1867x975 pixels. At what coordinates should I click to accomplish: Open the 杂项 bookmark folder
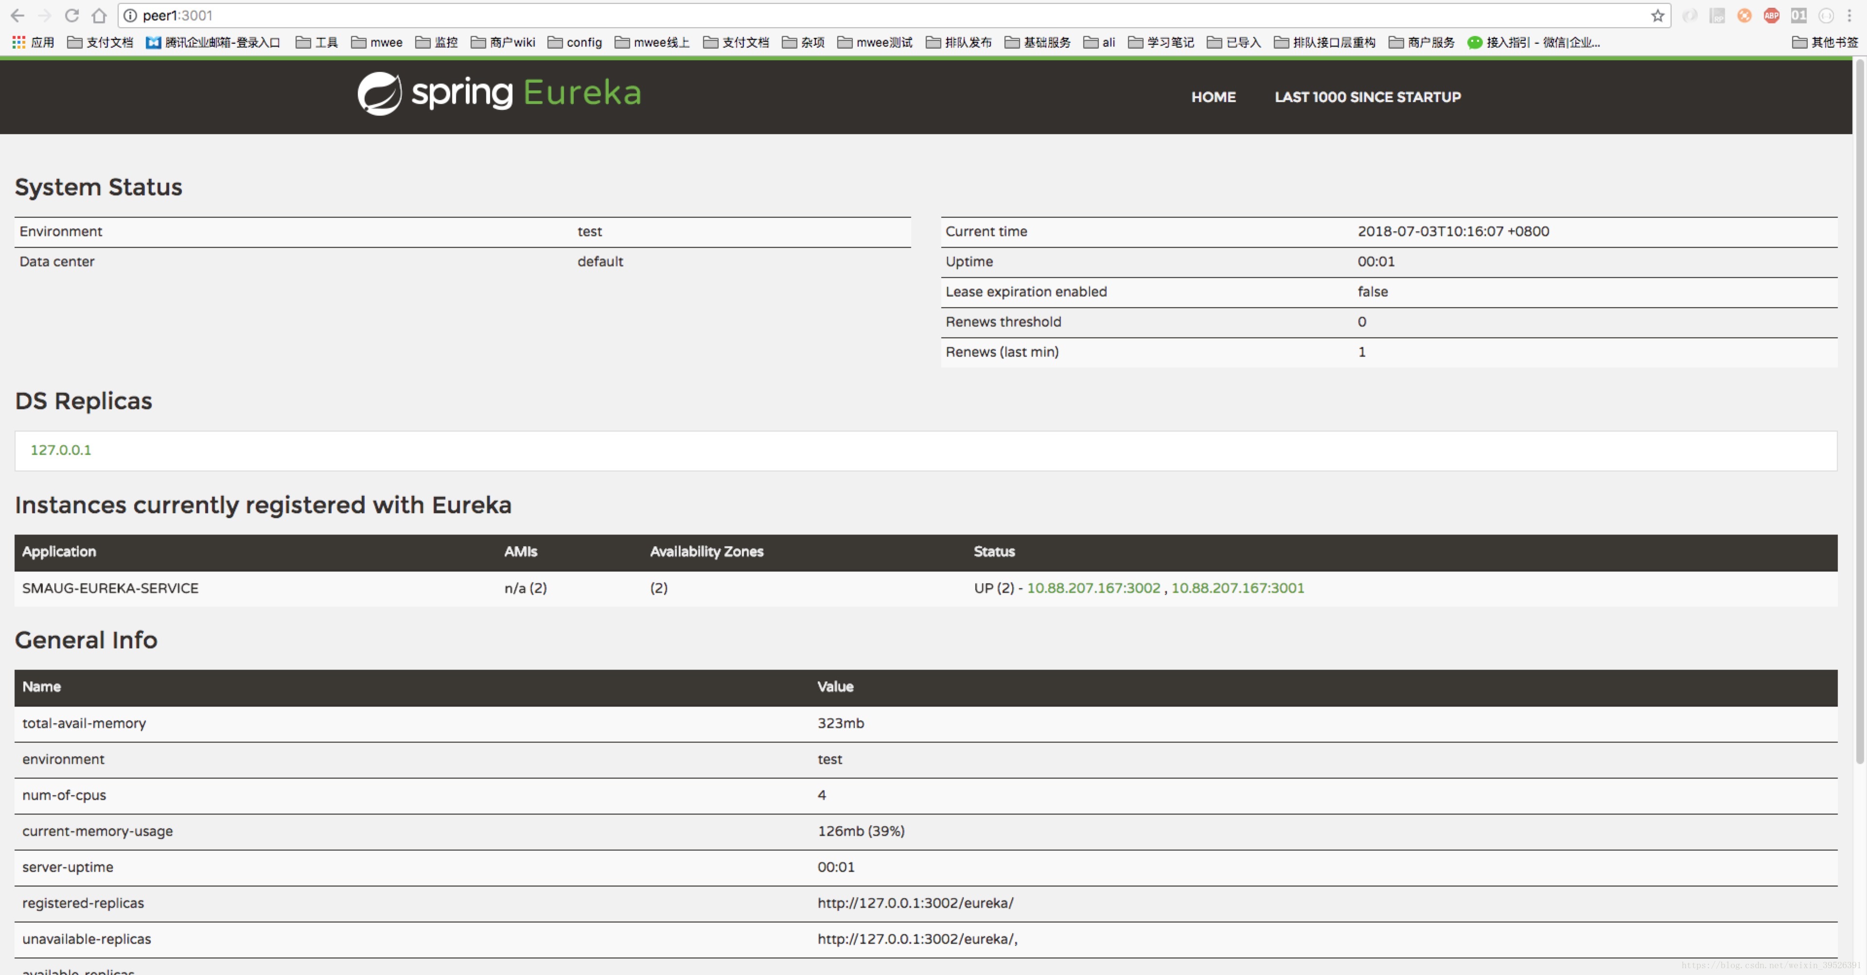tap(803, 42)
